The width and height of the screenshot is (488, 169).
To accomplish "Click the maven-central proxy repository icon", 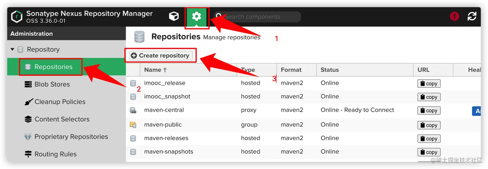I will 133,110.
